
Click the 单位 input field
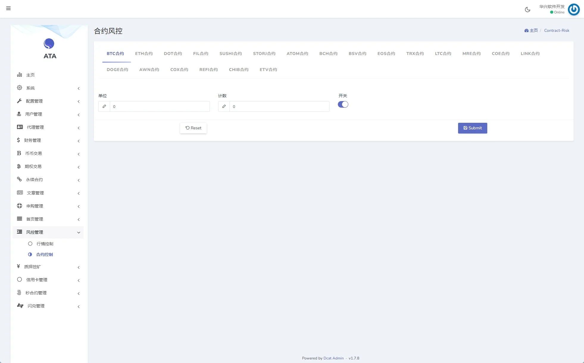[160, 106]
